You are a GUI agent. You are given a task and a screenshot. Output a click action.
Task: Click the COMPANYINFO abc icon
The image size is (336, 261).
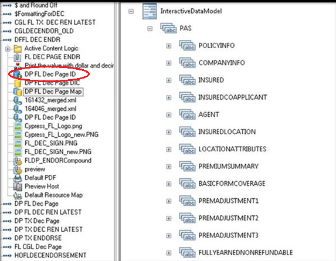coord(187,63)
